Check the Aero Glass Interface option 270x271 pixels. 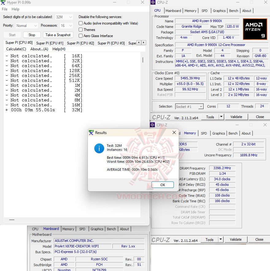(81, 36)
